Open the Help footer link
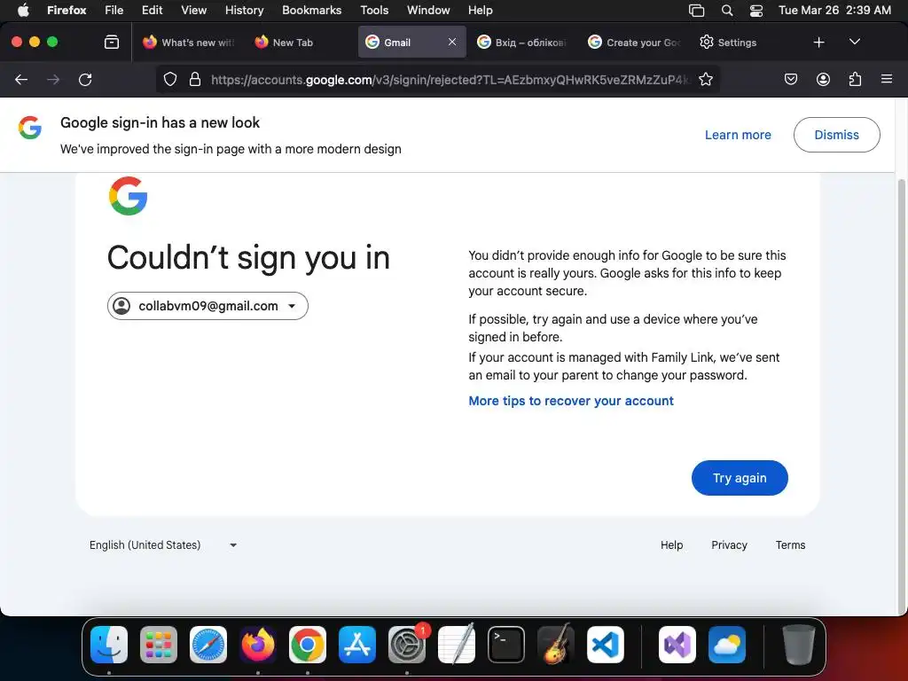This screenshot has height=681, width=908. (672, 545)
